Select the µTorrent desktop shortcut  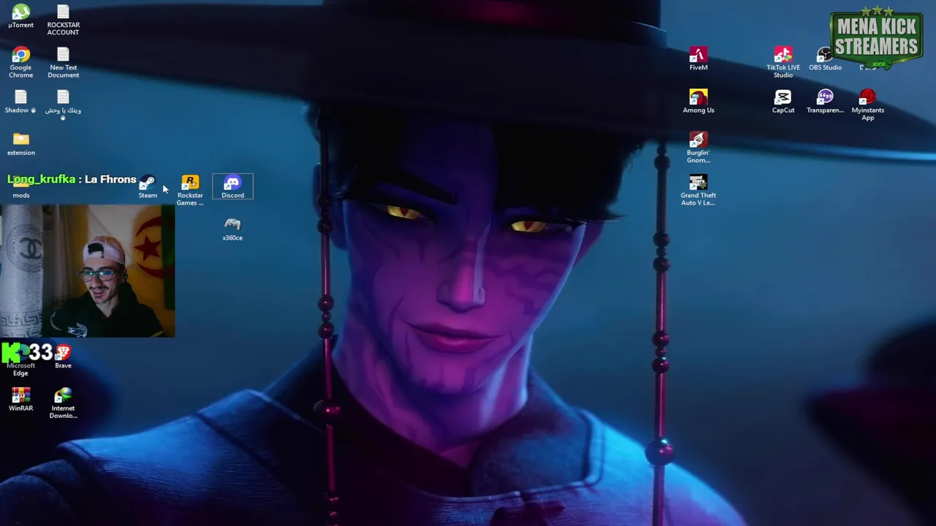click(x=20, y=17)
